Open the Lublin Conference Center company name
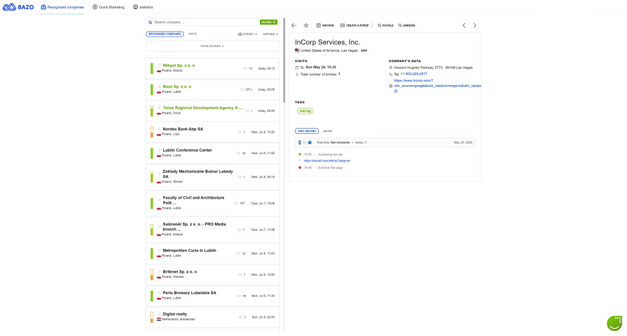The image size is (627, 336). pos(187,150)
